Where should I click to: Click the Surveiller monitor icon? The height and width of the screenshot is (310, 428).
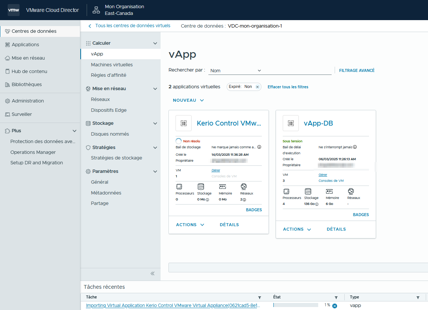pos(7,114)
